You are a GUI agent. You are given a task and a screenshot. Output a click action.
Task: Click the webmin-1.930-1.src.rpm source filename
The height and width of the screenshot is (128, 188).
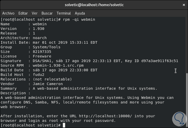[58, 65]
